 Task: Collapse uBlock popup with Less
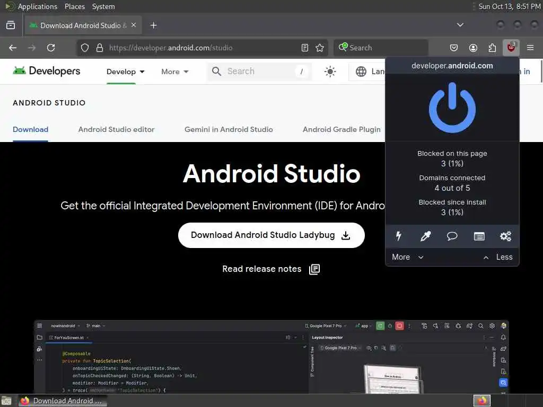tap(498, 257)
